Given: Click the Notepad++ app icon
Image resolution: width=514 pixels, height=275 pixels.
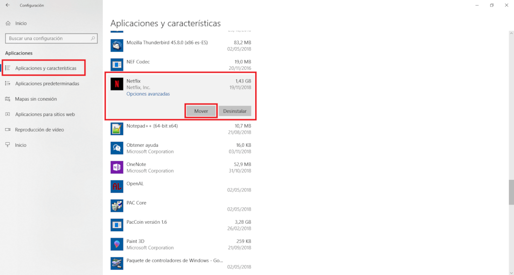Looking at the screenshot, I should (x=117, y=129).
